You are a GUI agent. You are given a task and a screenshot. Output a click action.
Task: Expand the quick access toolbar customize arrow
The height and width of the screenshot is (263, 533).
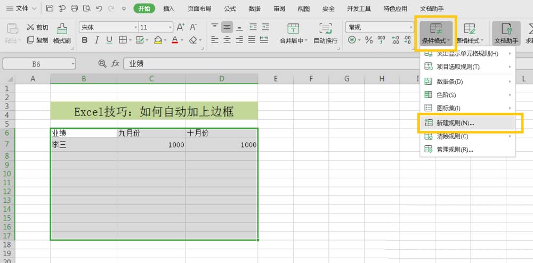pyautogui.click(x=124, y=9)
